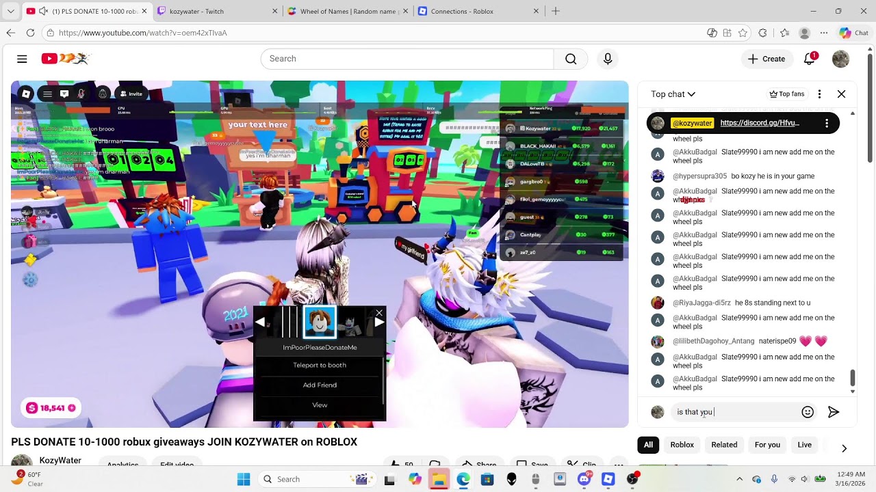Show more filter chips with the chevron
The width and height of the screenshot is (876, 492).
pos(844,448)
